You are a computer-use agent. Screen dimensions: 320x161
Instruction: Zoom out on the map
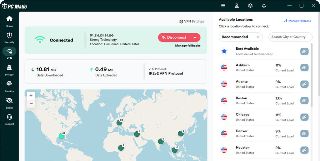click(31, 104)
